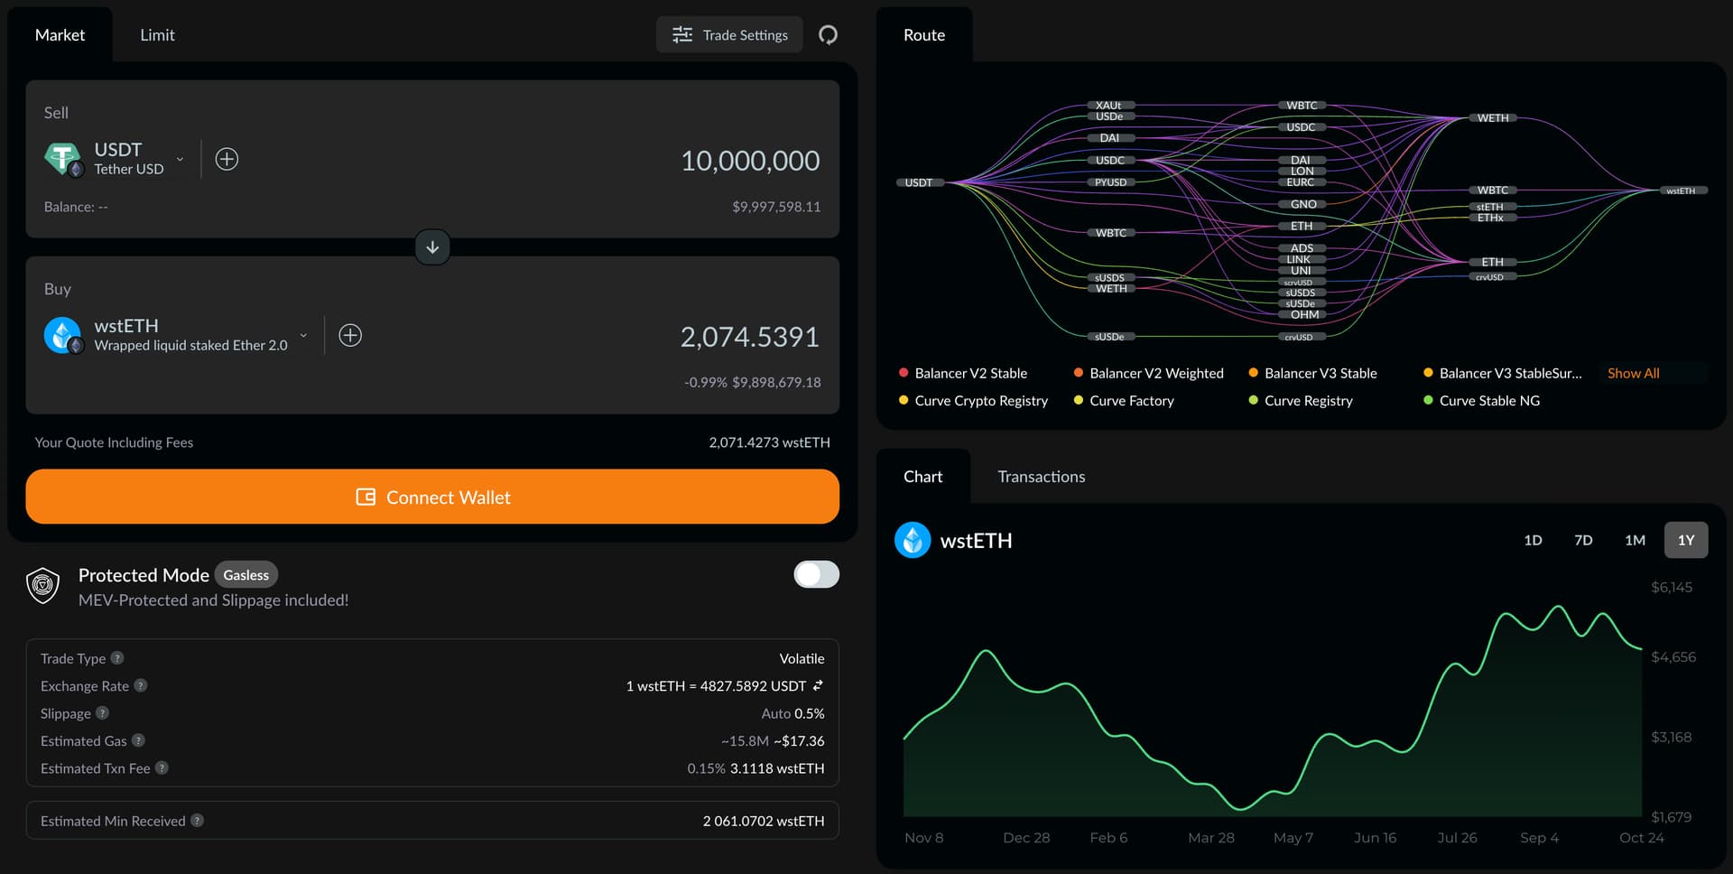
Task: Click the "2 061.0702 wstETH" min received value
Action: (x=764, y=821)
